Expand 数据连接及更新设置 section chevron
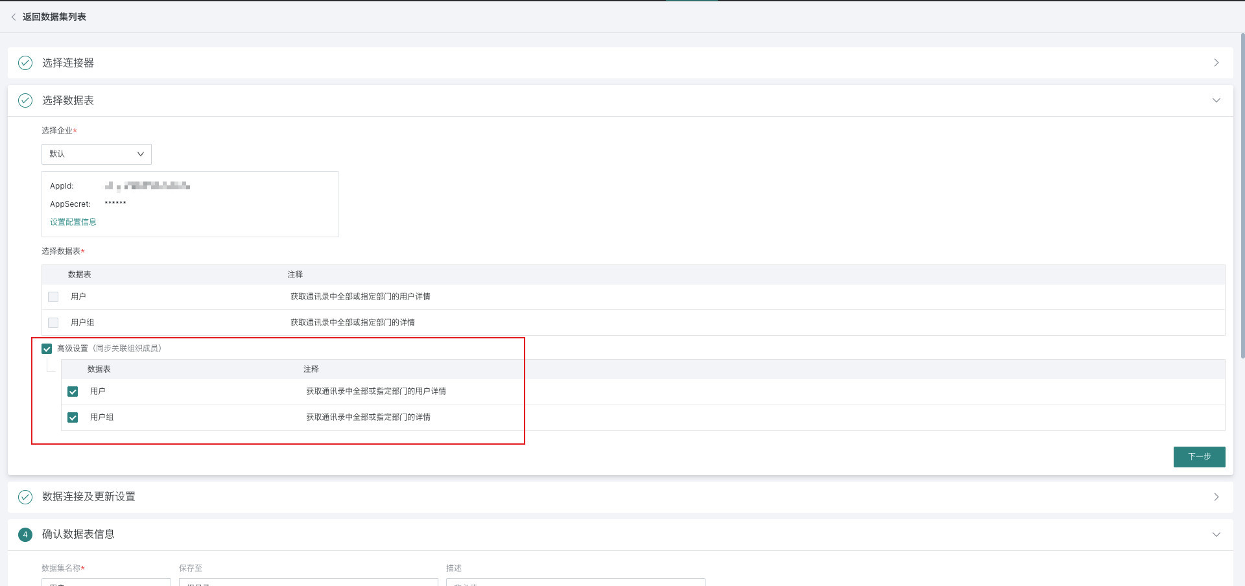The height and width of the screenshot is (586, 1245). point(1216,497)
